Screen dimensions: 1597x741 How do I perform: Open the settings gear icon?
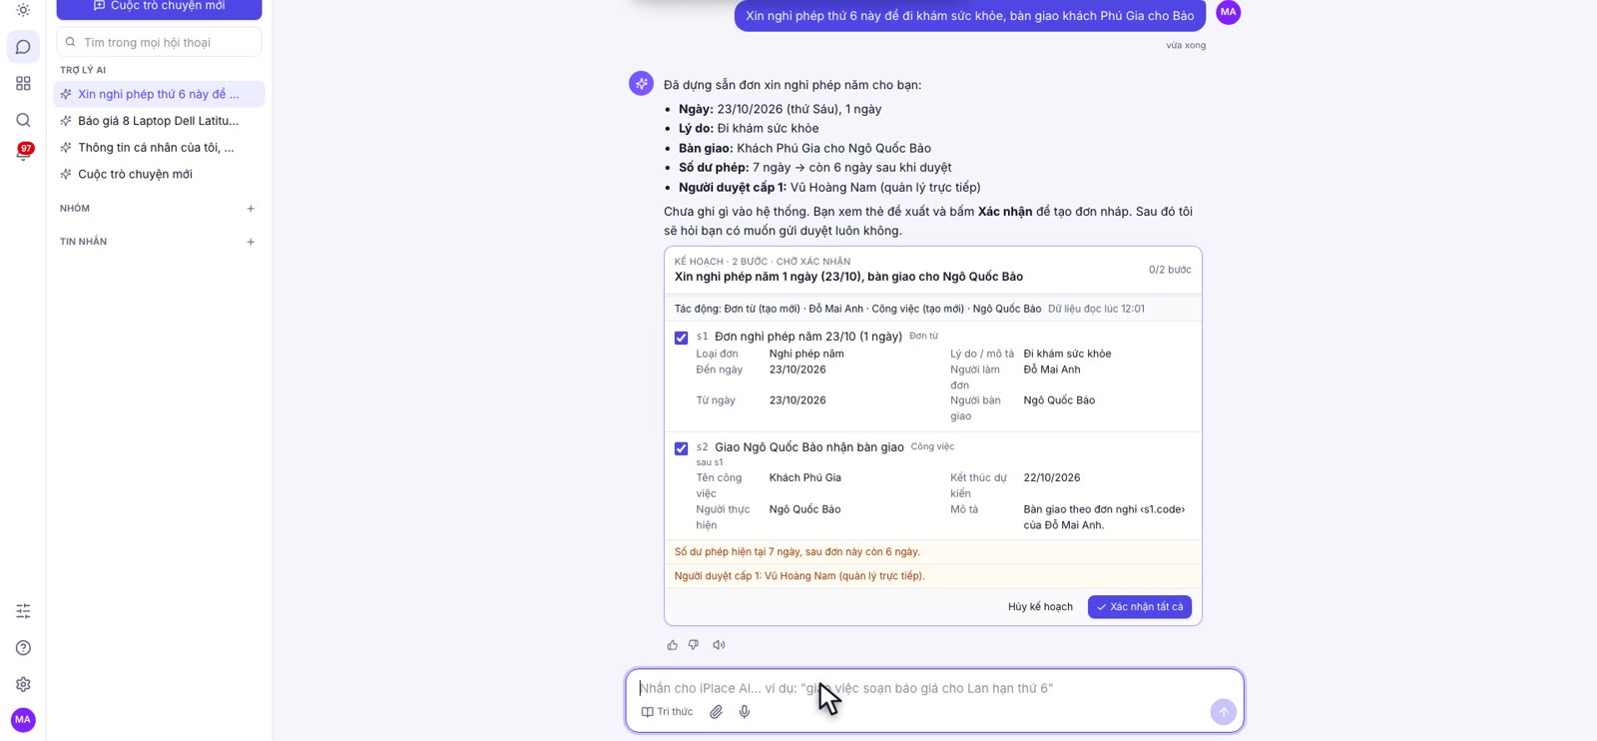tap(23, 684)
